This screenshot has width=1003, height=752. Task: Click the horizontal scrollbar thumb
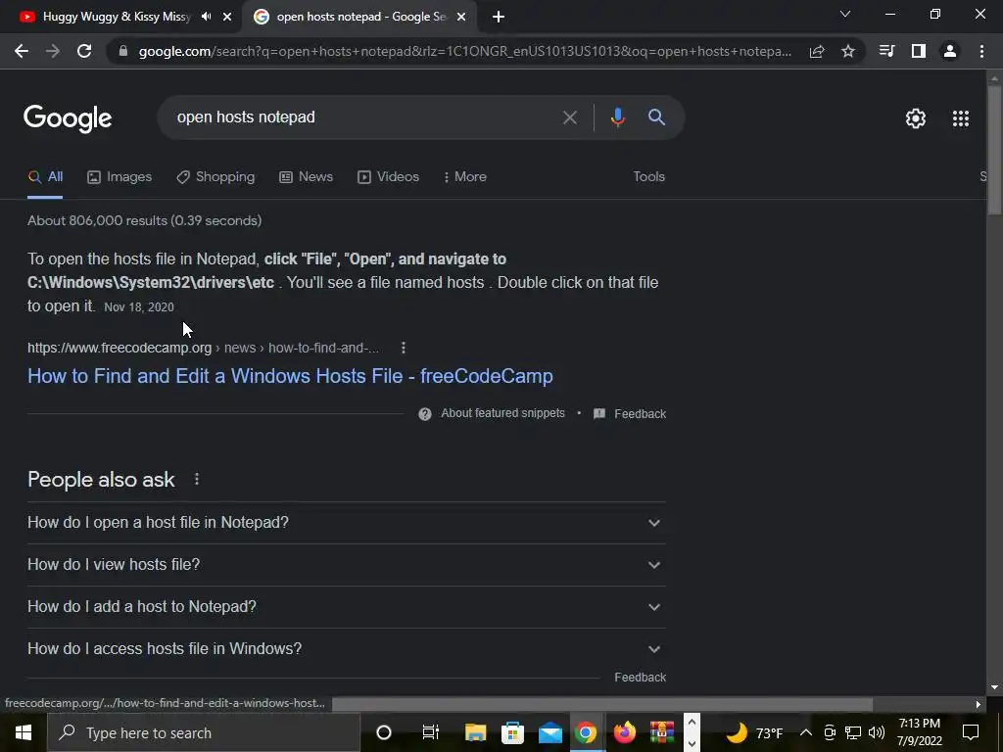click(602, 705)
